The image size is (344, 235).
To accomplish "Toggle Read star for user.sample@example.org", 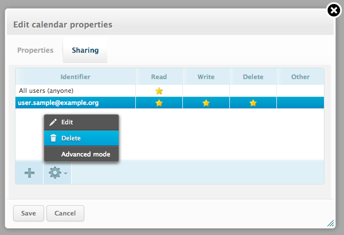I will [x=159, y=103].
